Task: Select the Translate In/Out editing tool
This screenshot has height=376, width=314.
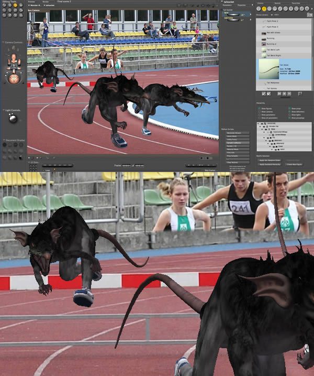Action: pos(21,5)
